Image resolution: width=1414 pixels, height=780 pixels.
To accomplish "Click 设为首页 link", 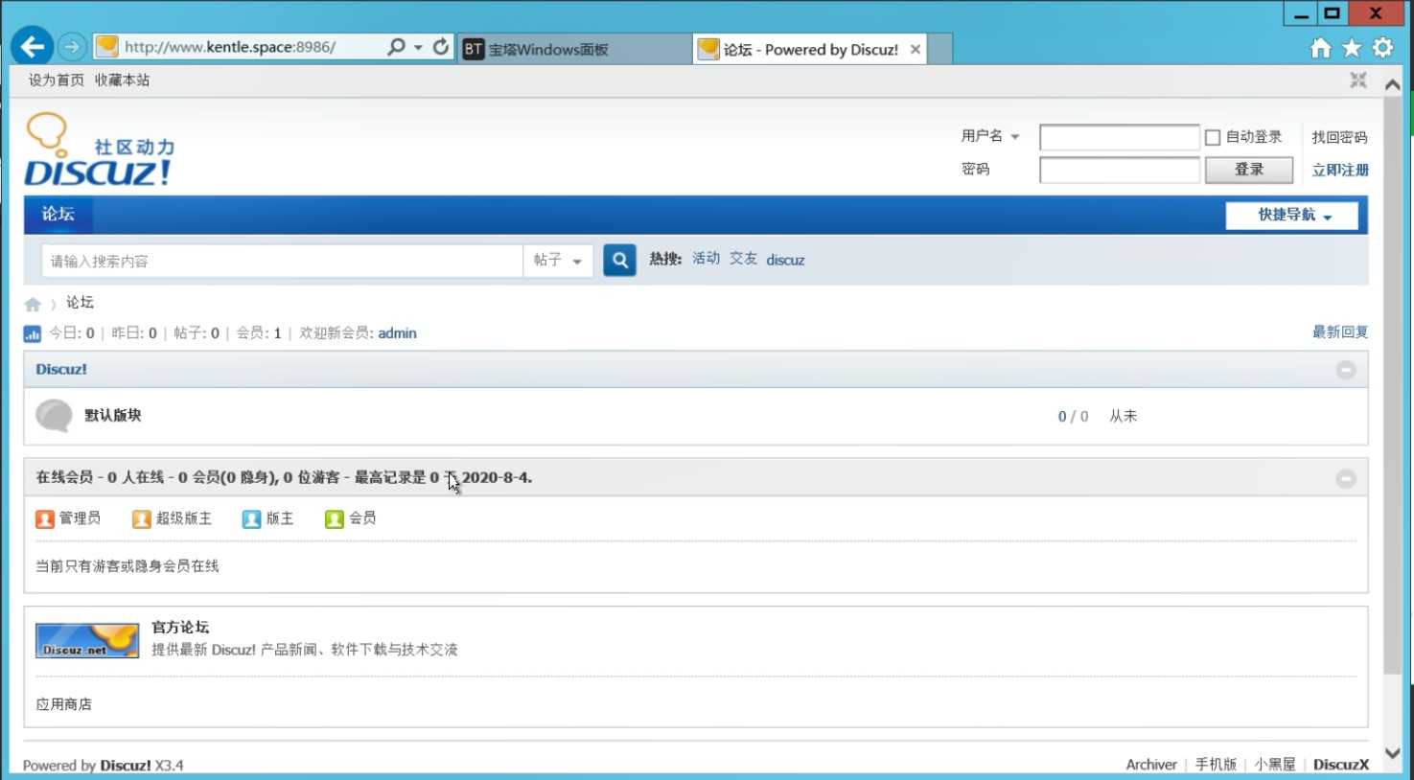I will pos(57,80).
